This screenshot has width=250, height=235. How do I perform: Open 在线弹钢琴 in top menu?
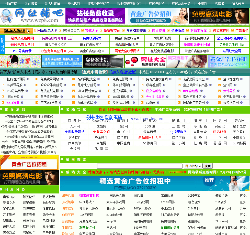pyautogui.click(x=156, y=3)
